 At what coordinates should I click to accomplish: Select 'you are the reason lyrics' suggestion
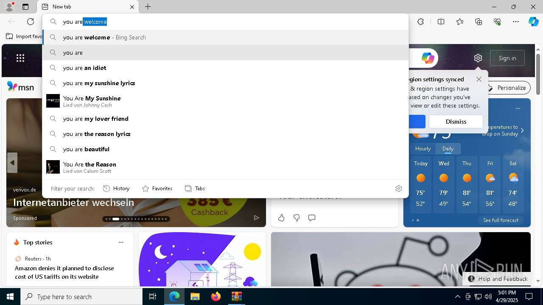(225, 134)
